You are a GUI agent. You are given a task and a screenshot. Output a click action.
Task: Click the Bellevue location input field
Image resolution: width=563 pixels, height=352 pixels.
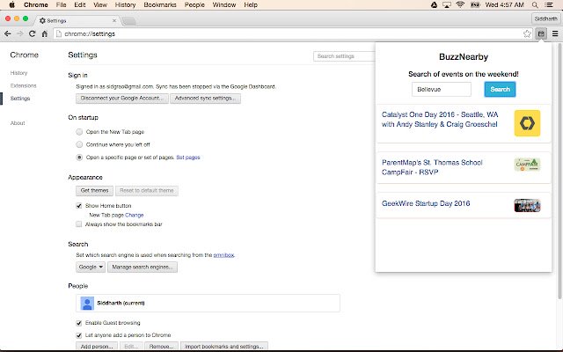tap(442, 90)
